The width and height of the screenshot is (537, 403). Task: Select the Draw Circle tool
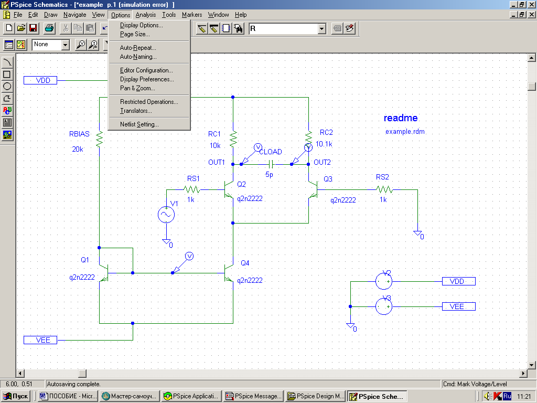7,87
